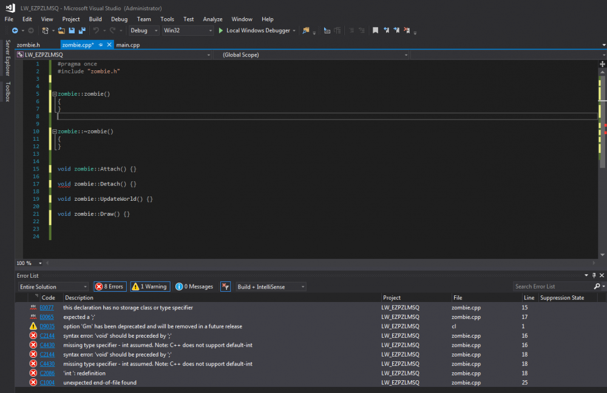This screenshot has width=607, height=393.
Task: Toggle the 1 Warning filter
Action: 149,286
